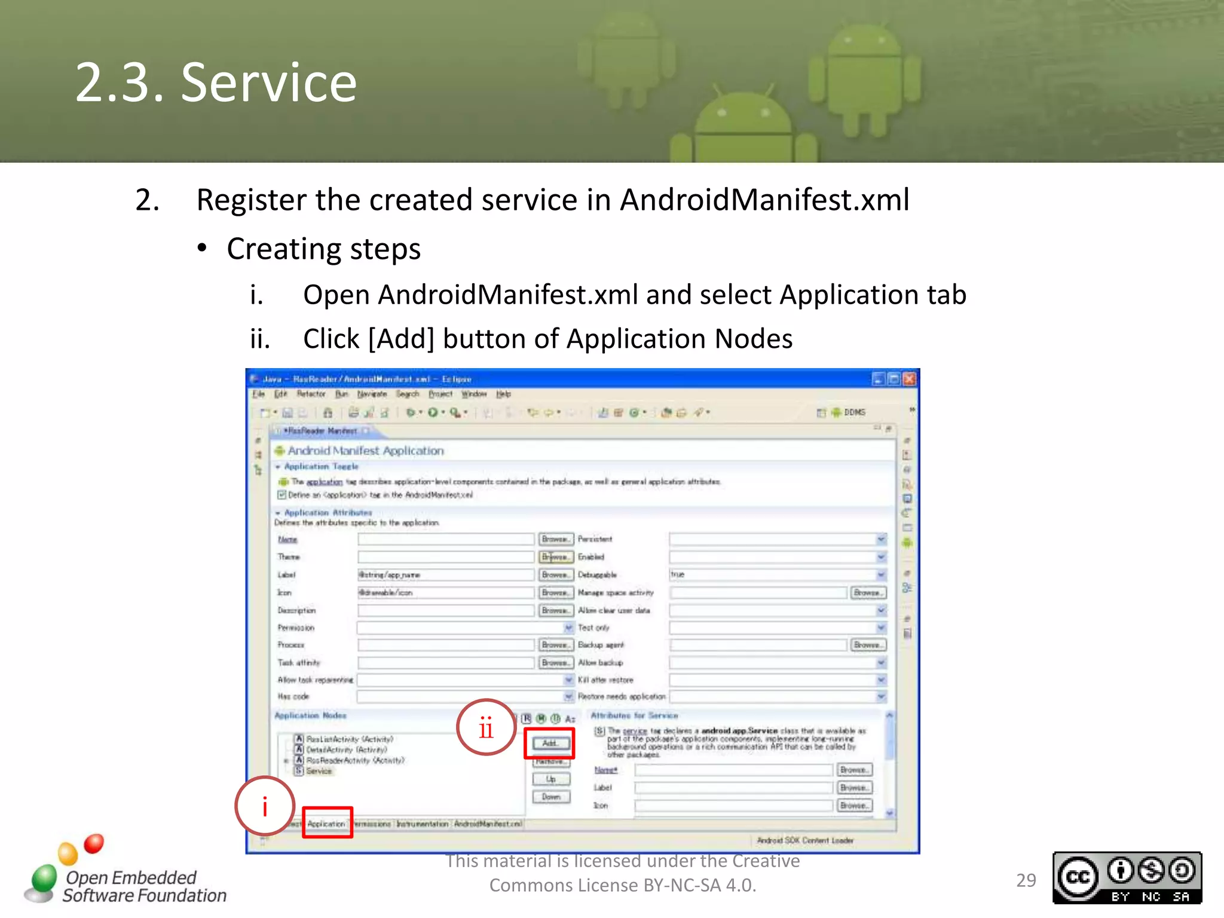This screenshot has height=918, width=1224.
Task: Click the Open Perspective icon beside DDMS
Action: (821, 412)
